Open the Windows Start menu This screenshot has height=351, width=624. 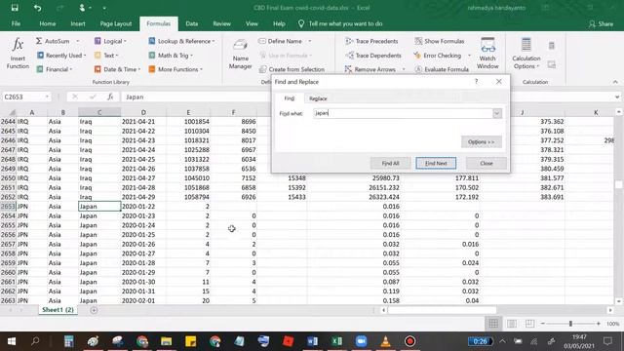pos(12,341)
